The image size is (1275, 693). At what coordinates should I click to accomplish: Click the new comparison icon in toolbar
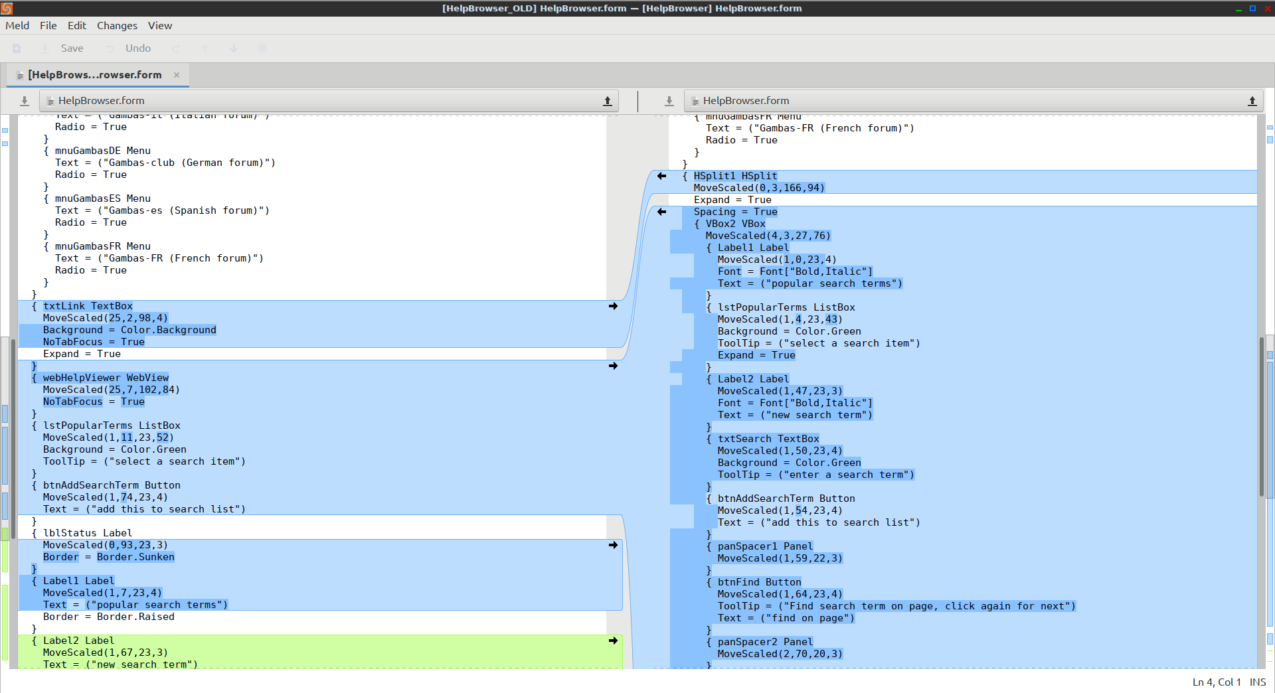click(x=17, y=48)
